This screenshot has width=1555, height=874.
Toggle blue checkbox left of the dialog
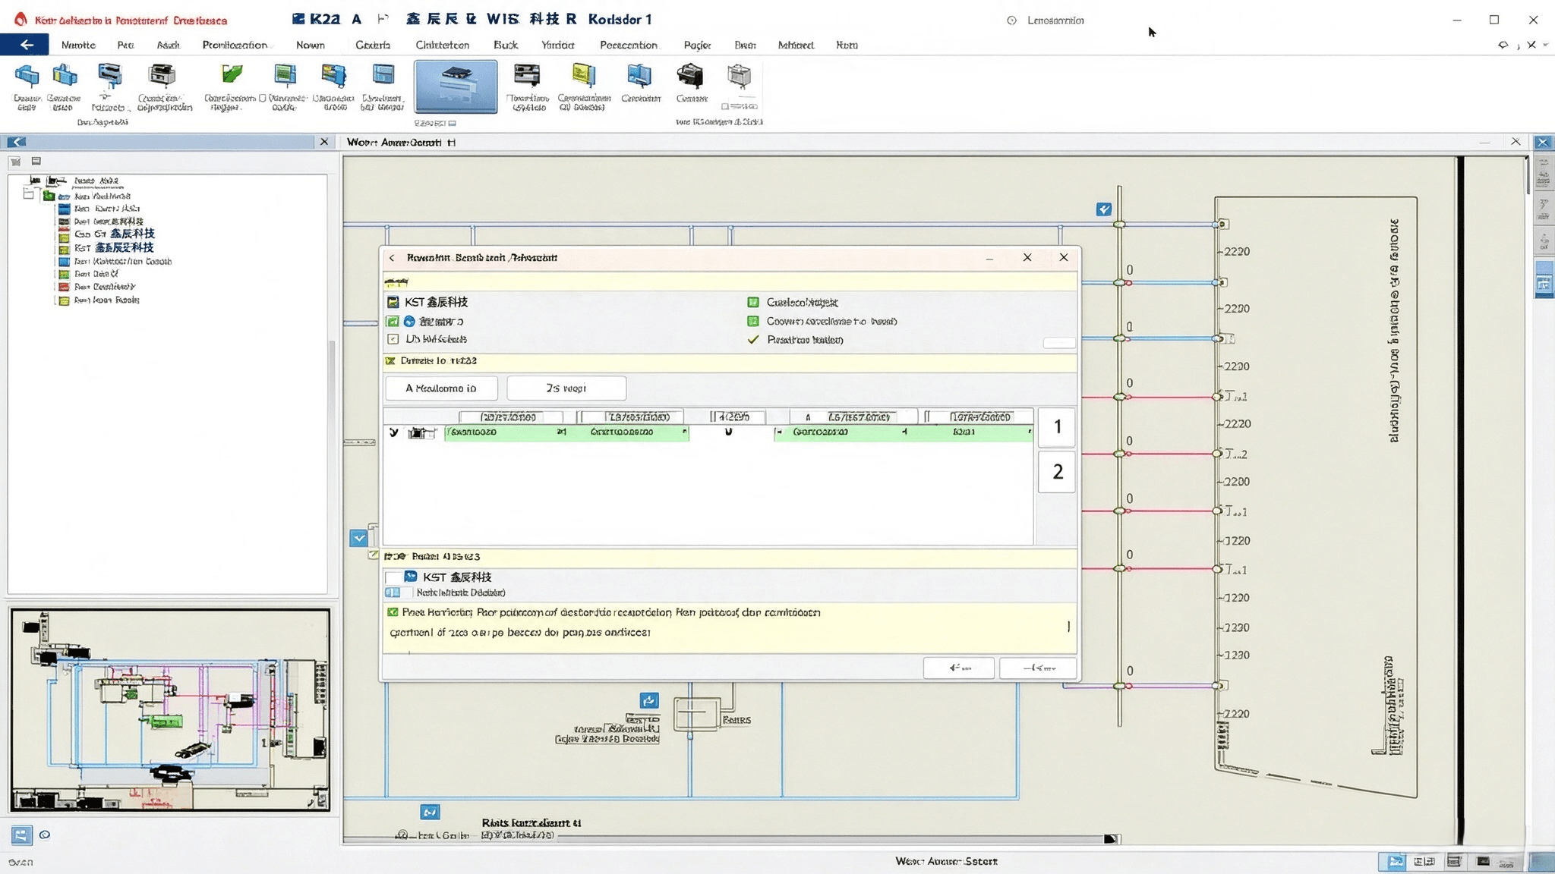pyautogui.click(x=359, y=538)
